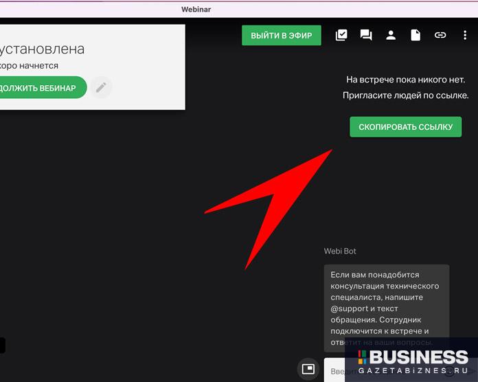
Task: Click the ПРОДОЛЖИТЬ ВЕБИНАР green button
Action: [41, 87]
